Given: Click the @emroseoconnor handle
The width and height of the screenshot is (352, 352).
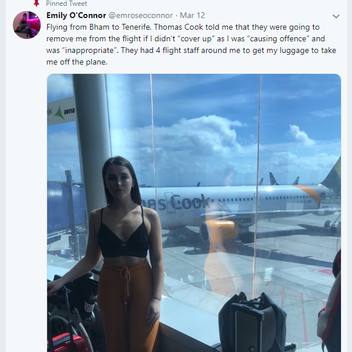Looking at the screenshot, I should 141,15.
